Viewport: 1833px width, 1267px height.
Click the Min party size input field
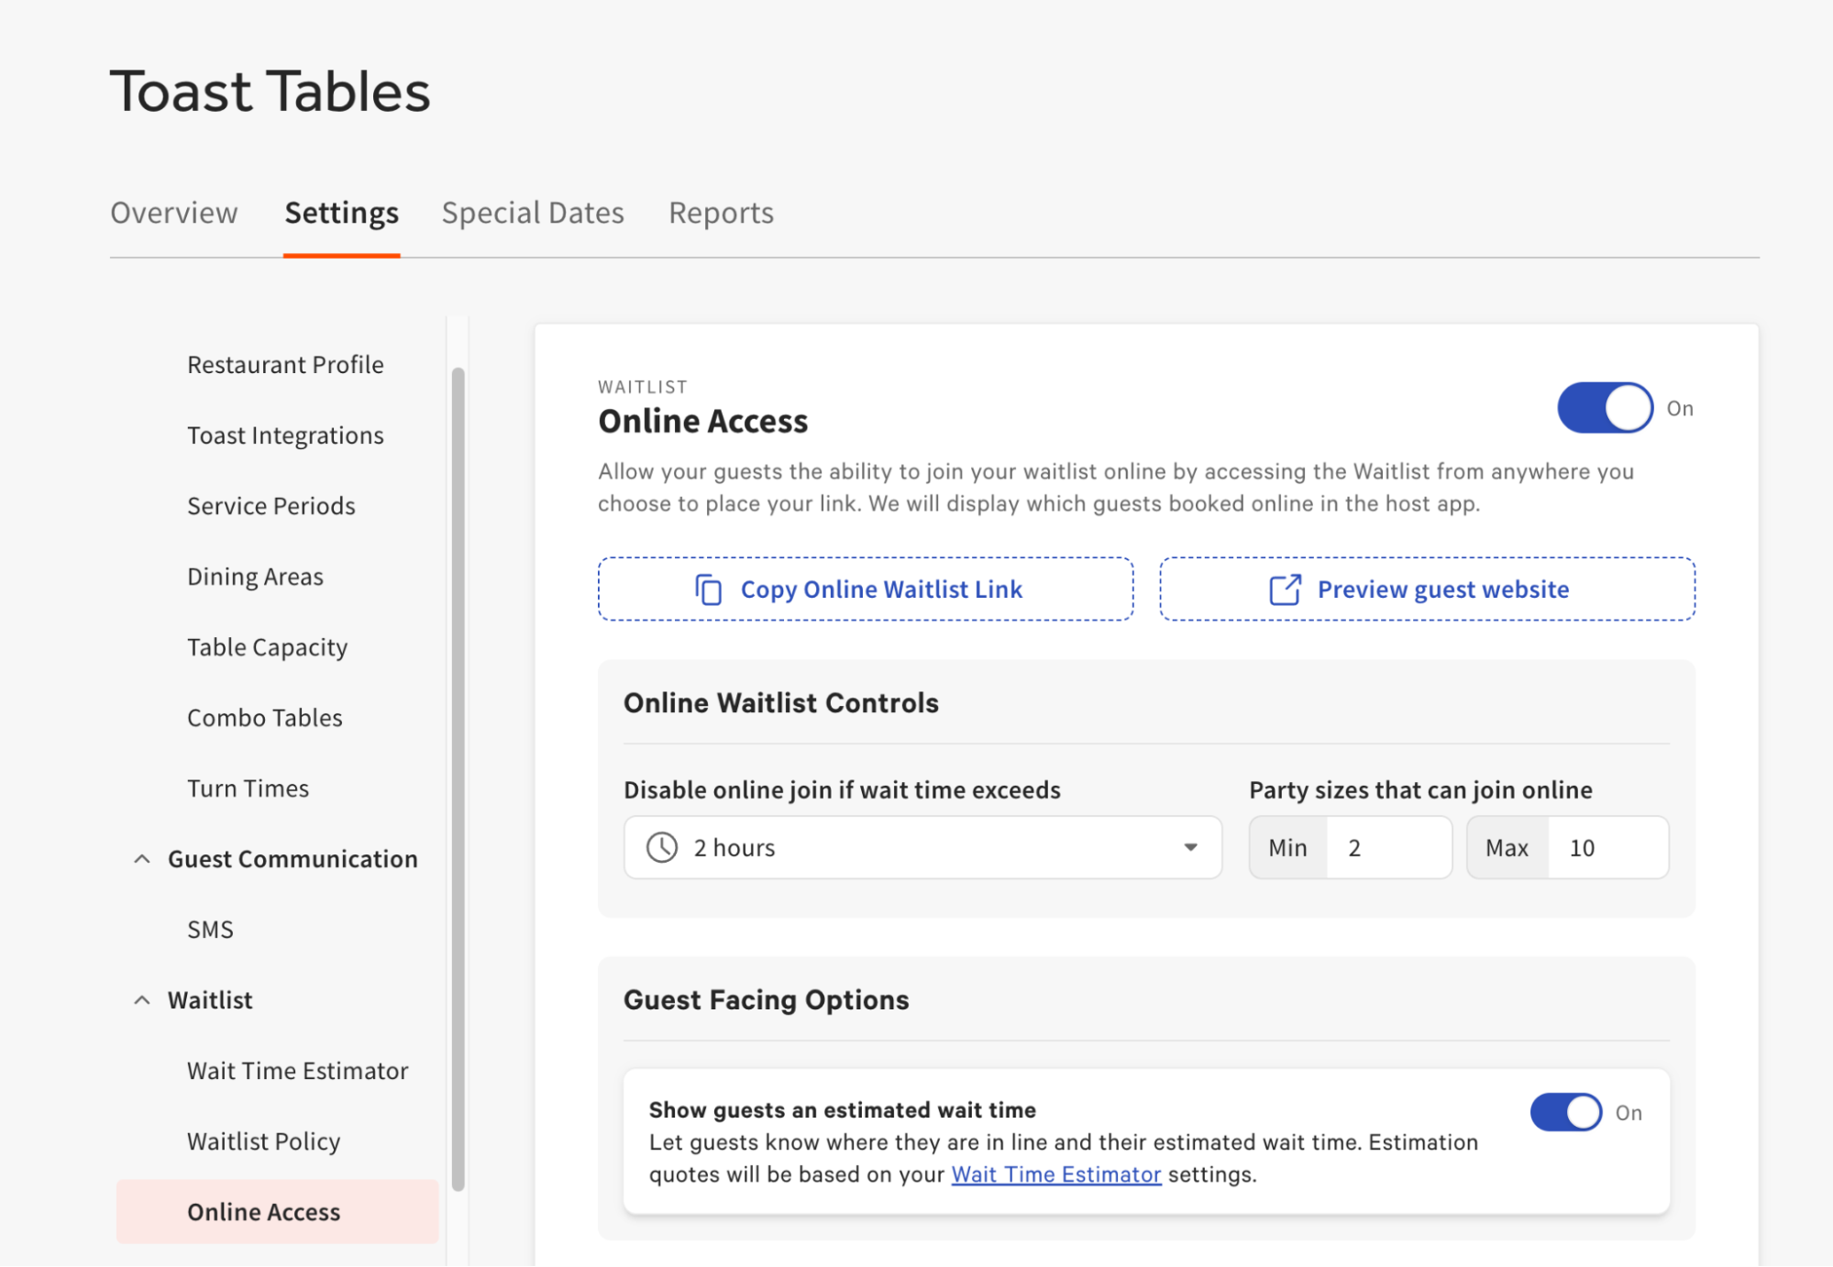point(1390,847)
